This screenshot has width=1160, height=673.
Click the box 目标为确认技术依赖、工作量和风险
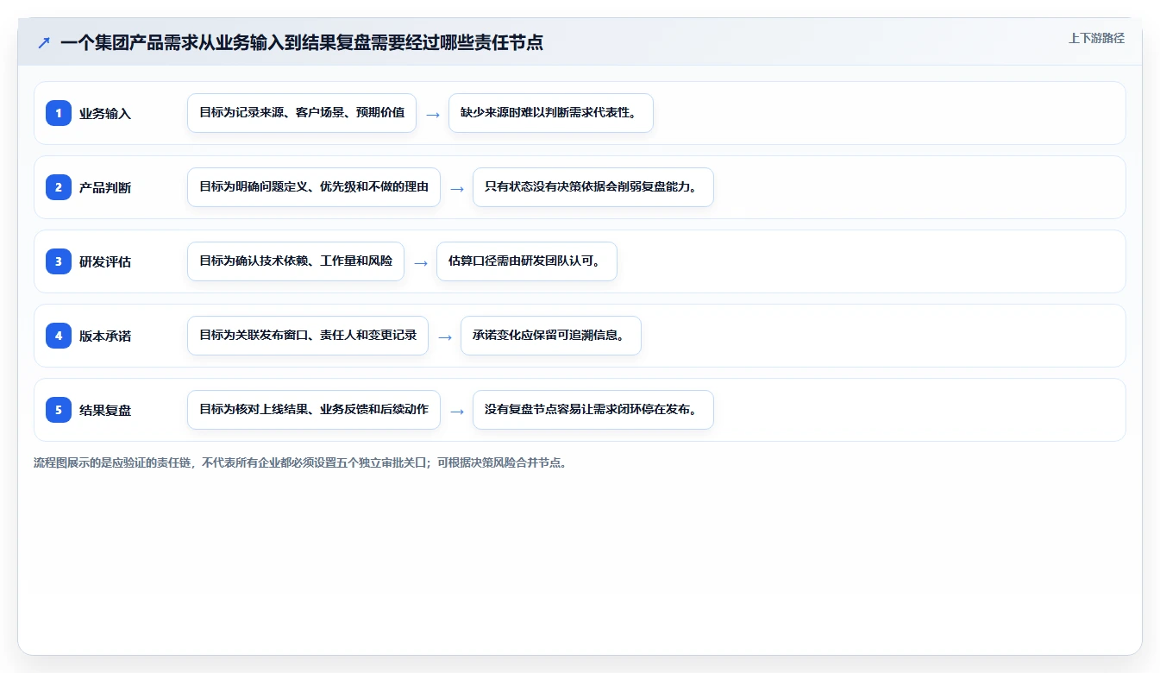(296, 261)
